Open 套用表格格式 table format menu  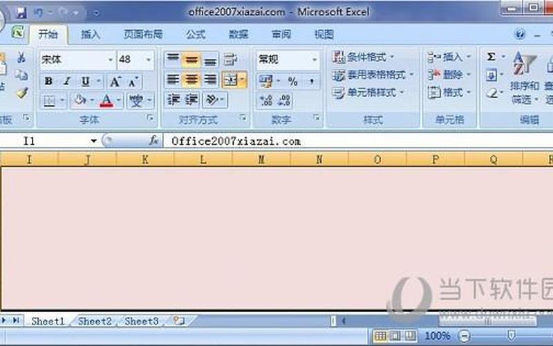click(373, 75)
